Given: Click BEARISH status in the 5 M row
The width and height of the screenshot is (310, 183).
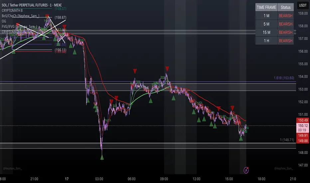Looking at the screenshot, I should click(x=286, y=24).
